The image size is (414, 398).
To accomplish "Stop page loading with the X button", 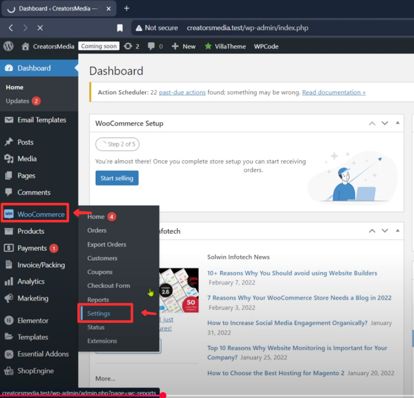I will click(40, 28).
